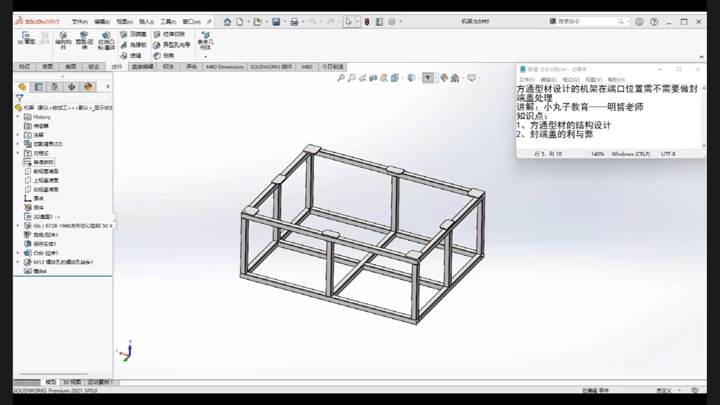Click the Section View icon
The width and height of the screenshot is (720, 405).
373,78
